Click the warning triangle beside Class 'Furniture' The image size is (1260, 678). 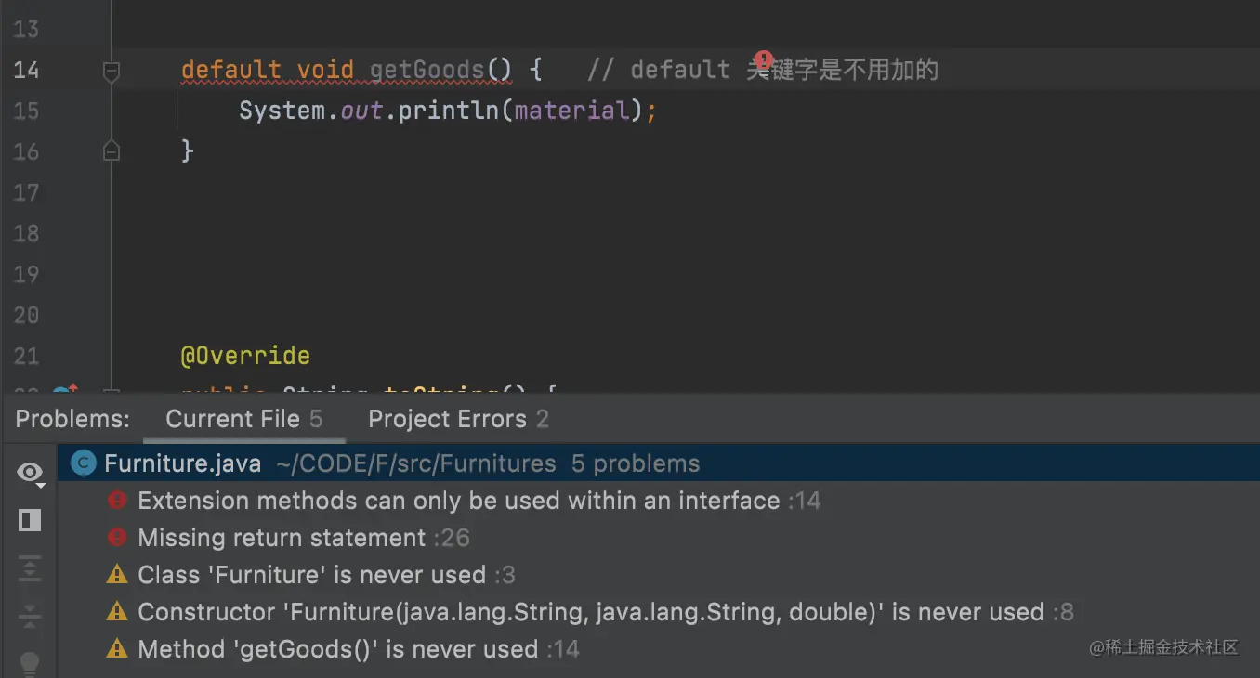(x=117, y=575)
